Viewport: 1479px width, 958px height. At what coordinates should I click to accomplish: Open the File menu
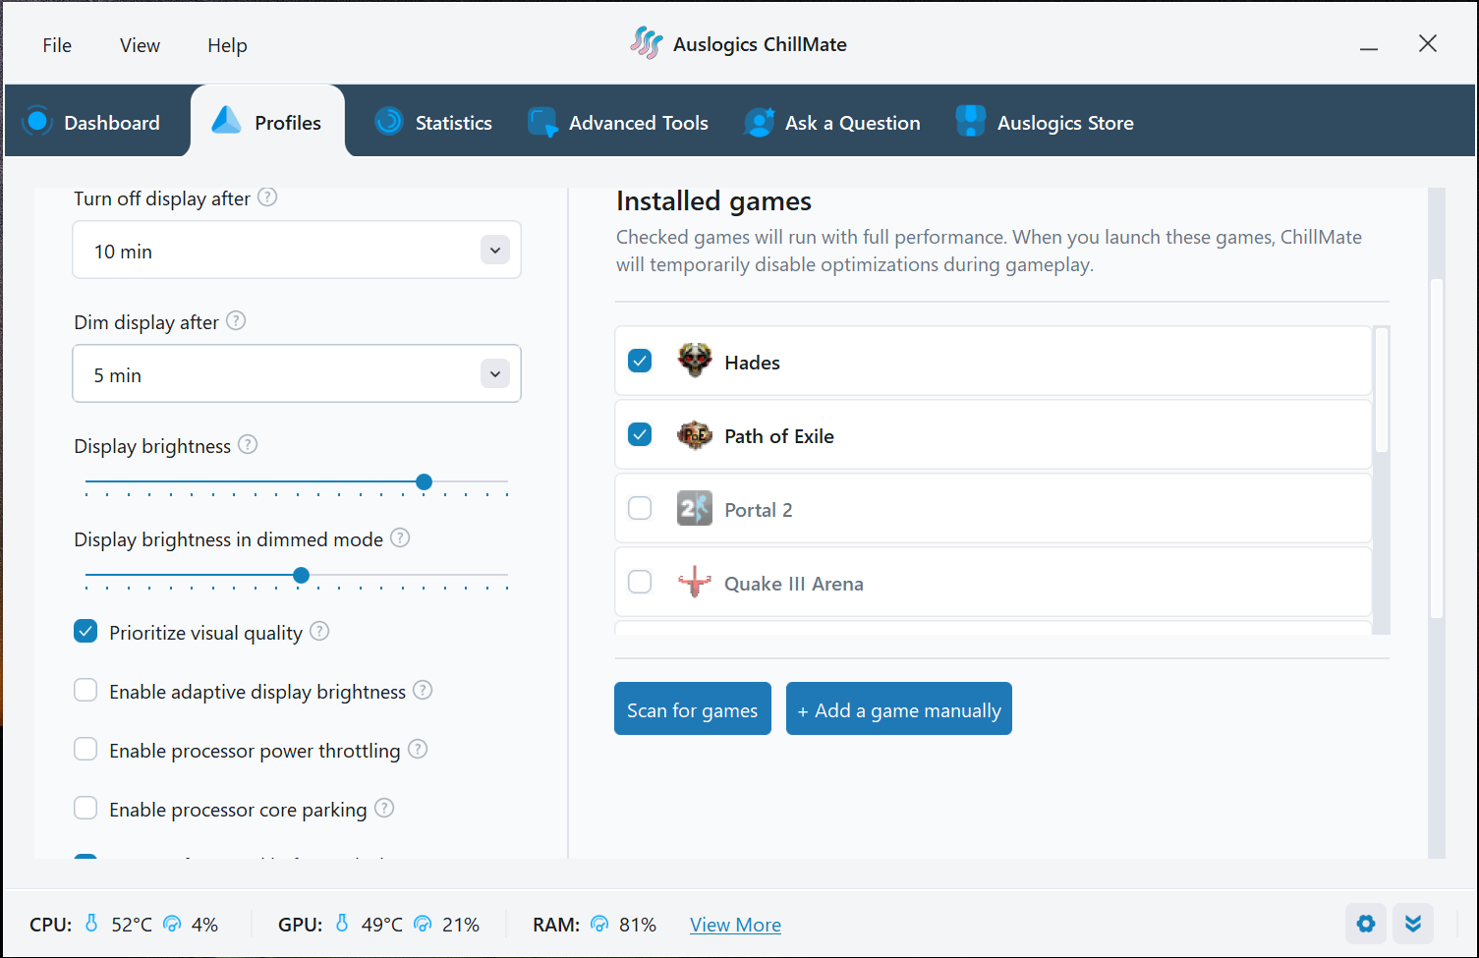(x=57, y=45)
